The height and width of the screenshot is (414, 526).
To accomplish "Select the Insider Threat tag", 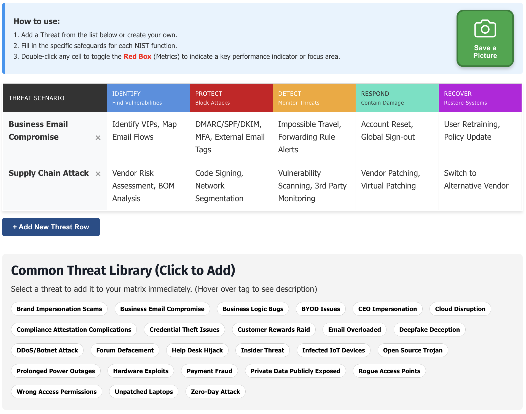I will [262, 350].
